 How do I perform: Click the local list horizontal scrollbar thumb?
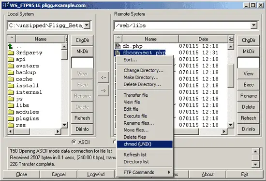click(22, 131)
